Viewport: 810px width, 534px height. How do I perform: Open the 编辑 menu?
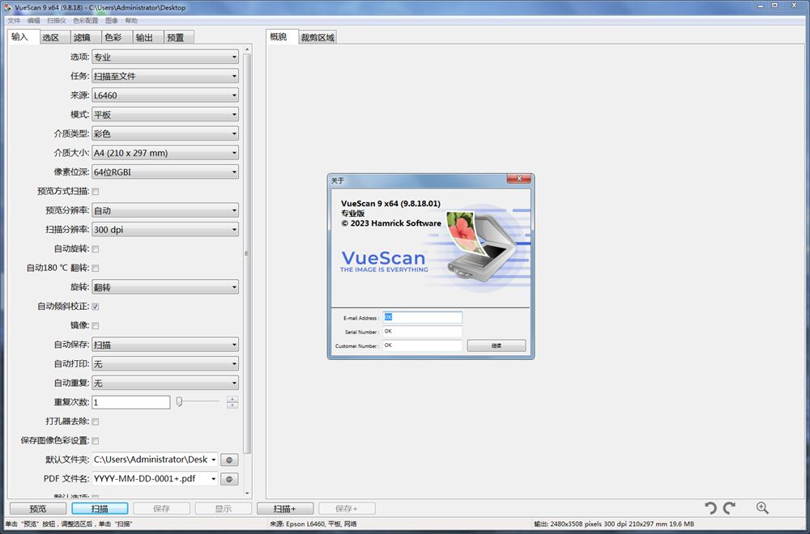click(33, 21)
